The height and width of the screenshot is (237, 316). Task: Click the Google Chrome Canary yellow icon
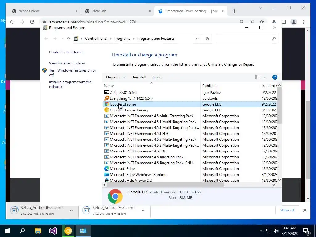click(106, 110)
